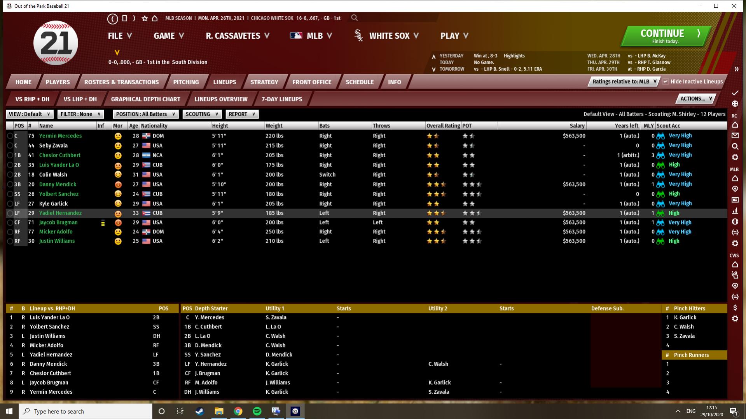This screenshot has height=419, width=746.
Task: Click the checkmark icon in right sidebar
Action: coord(735,93)
